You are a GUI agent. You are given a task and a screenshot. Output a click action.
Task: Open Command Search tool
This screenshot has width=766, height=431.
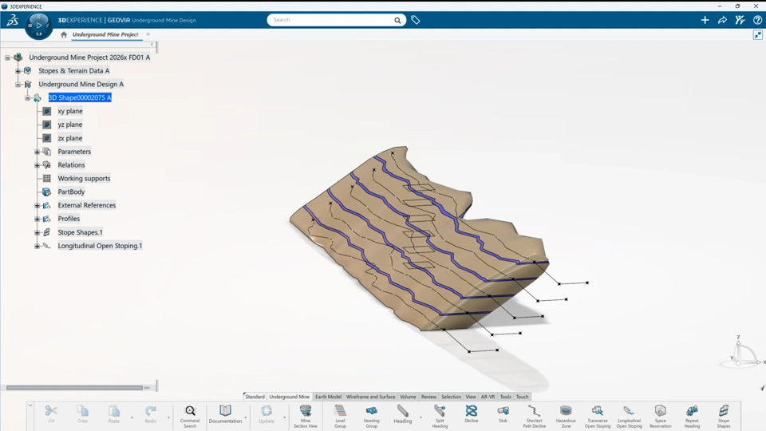coord(190,417)
